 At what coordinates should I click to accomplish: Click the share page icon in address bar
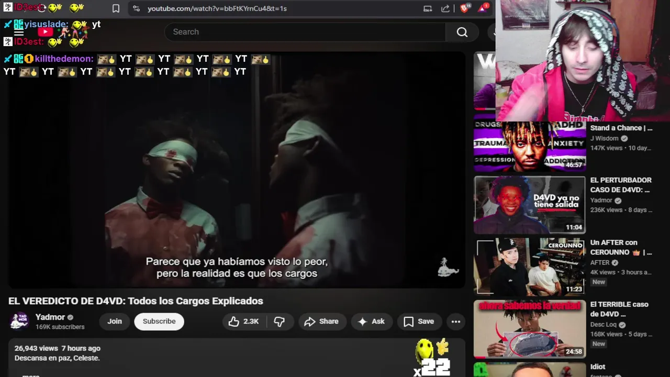[445, 8]
